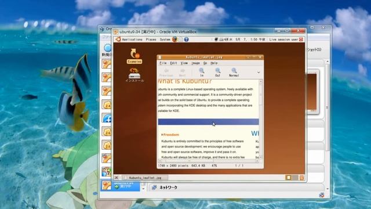Viewport: 371px width, 209px height.
Task: Select the Fedora VM in VirtualBox Manager list
Action: 107,118
